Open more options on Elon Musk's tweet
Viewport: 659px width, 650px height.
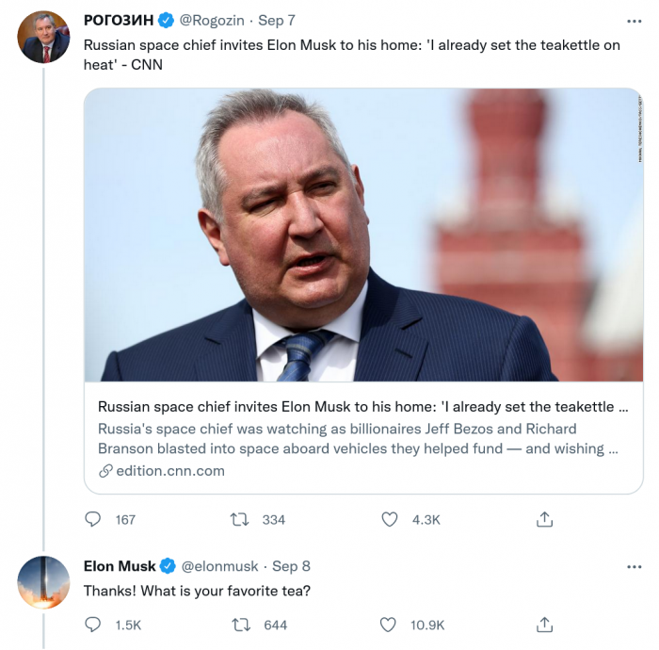635,566
